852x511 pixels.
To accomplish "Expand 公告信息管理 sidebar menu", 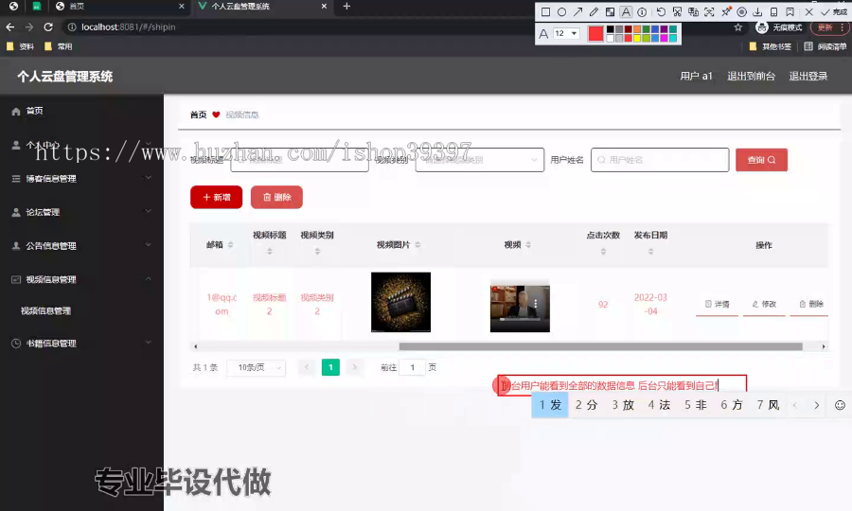I will coord(81,245).
